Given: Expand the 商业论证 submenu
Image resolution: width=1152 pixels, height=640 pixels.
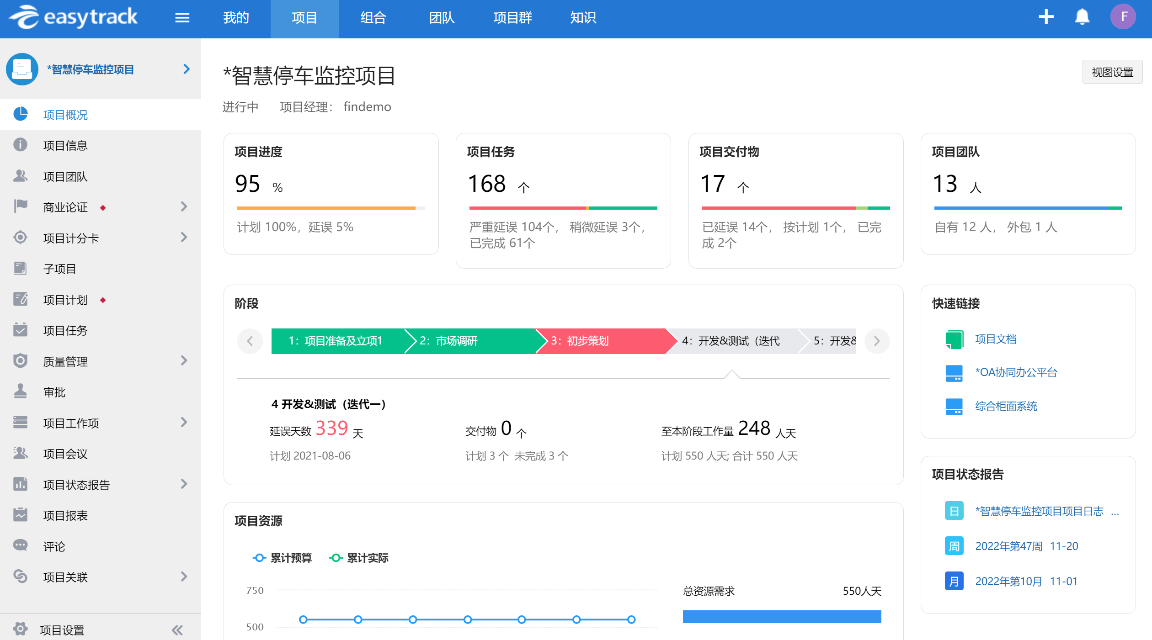Looking at the screenshot, I should click(184, 207).
